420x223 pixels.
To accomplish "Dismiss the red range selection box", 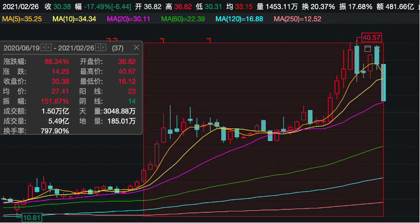I will [x=377, y=49].
